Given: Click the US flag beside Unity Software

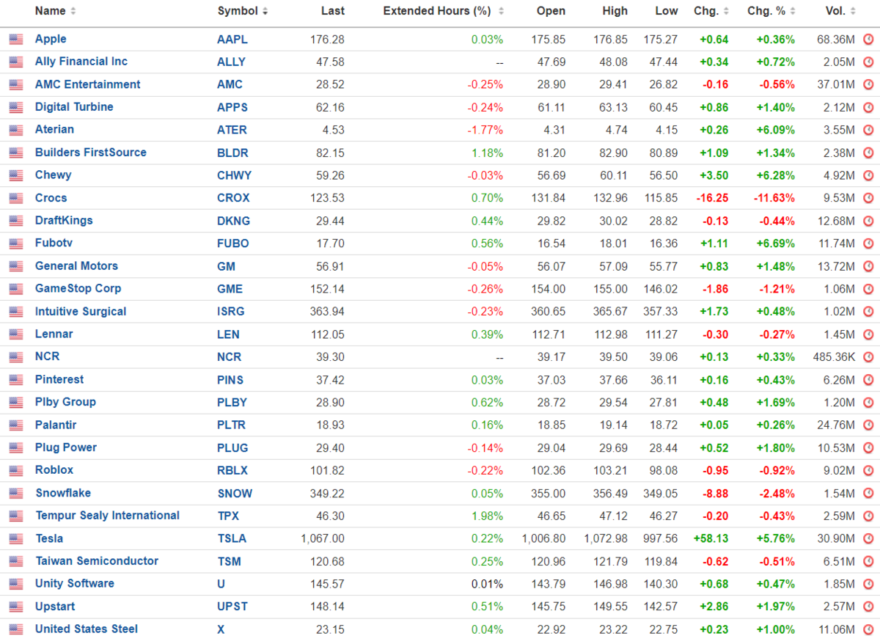Looking at the screenshot, I should coord(16,585).
